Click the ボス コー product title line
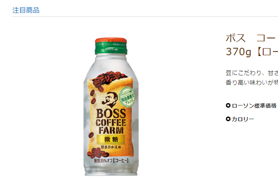This screenshot has width=278, height=185. coord(252,38)
